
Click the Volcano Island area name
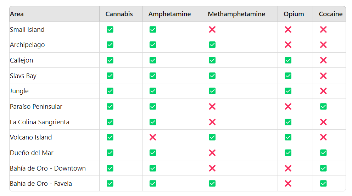(31, 137)
